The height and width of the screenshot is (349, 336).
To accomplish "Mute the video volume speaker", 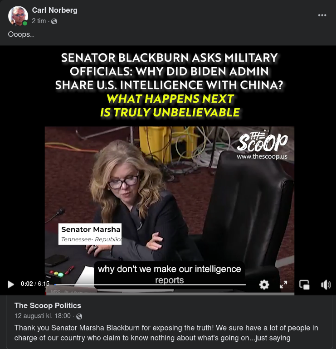I will pos(326,284).
